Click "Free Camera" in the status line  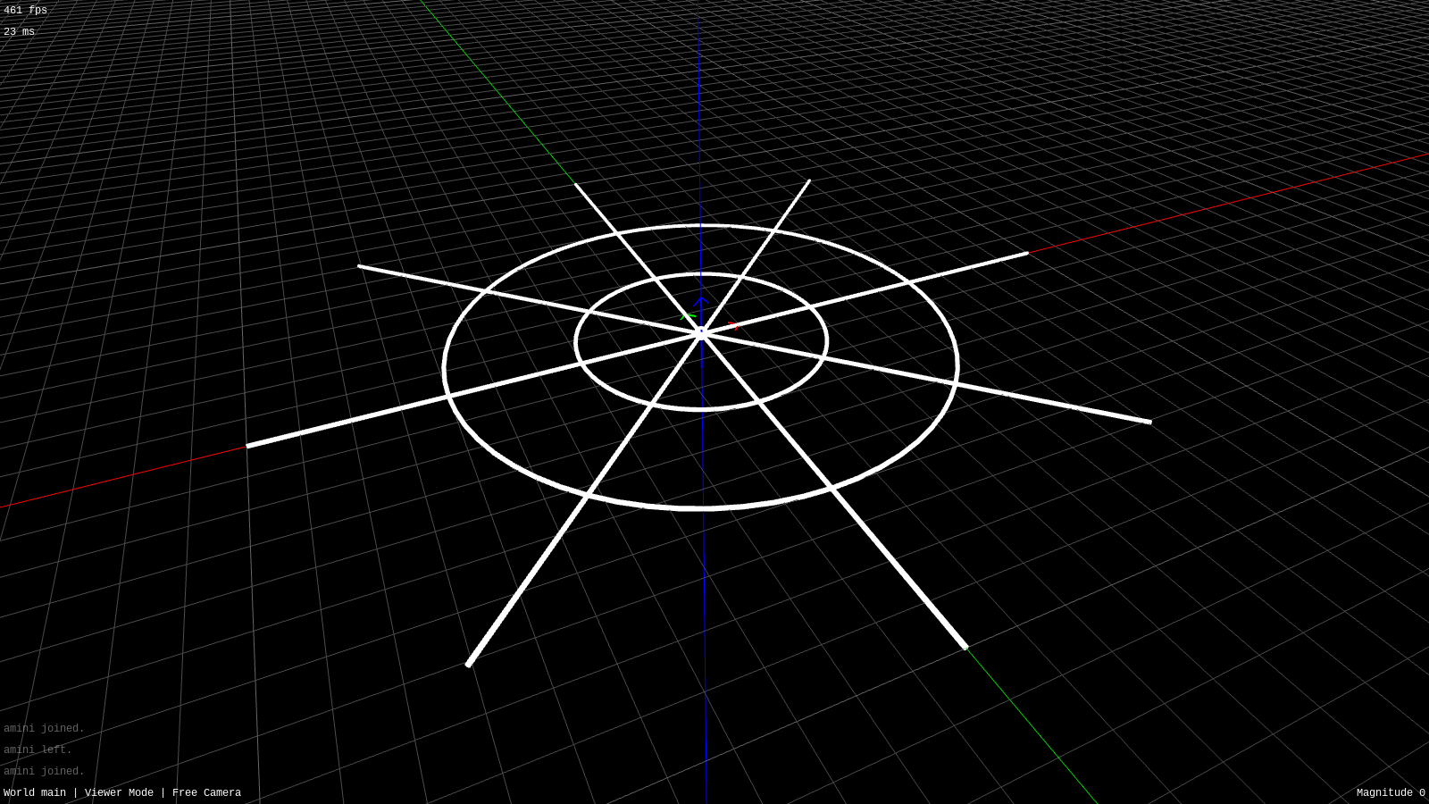[206, 793]
